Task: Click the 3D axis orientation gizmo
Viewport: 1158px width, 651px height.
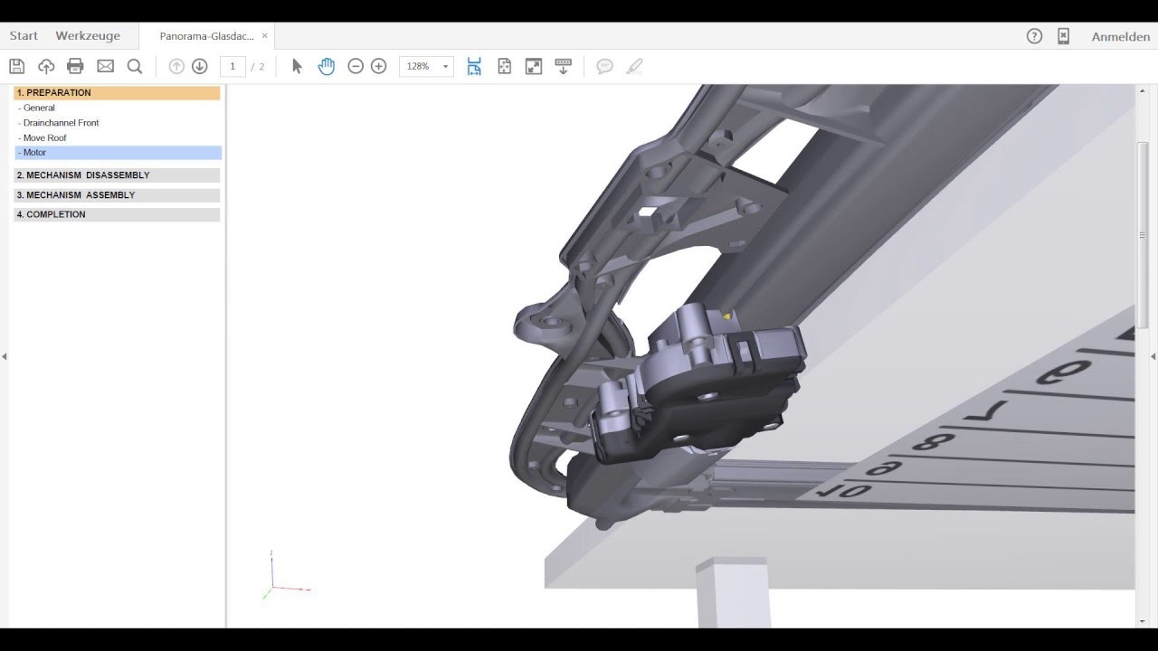Action: click(x=286, y=575)
